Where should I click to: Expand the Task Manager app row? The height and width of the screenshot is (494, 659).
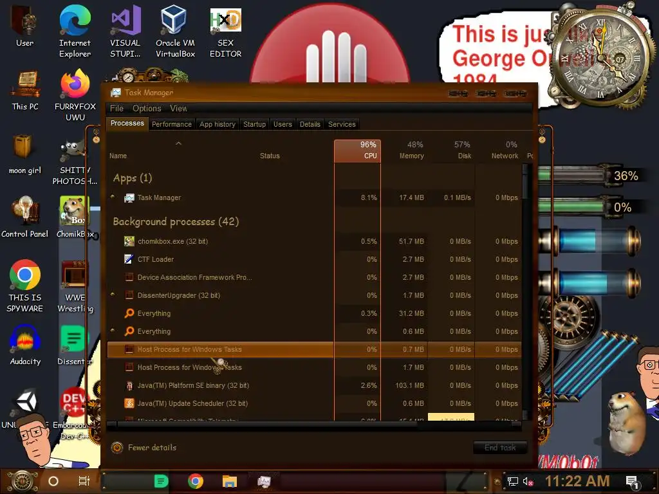pos(112,197)
